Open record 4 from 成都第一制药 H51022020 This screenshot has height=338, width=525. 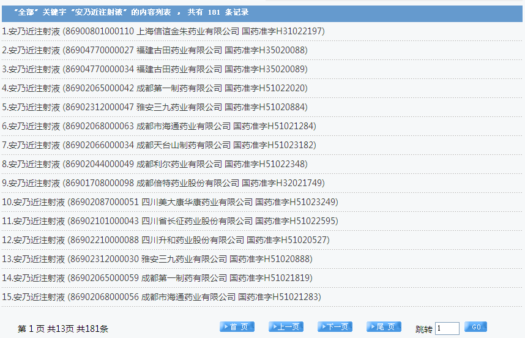155,88
